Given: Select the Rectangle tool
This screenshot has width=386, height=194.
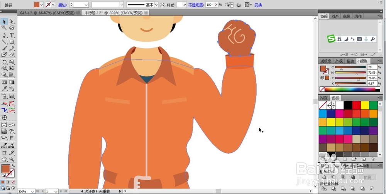Looking at the screenshot, I should (12, 42).
